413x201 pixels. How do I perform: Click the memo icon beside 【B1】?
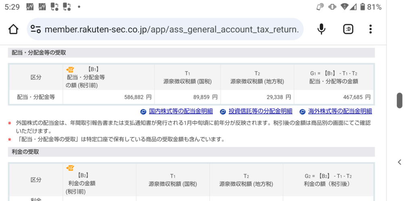pos(70,69)
